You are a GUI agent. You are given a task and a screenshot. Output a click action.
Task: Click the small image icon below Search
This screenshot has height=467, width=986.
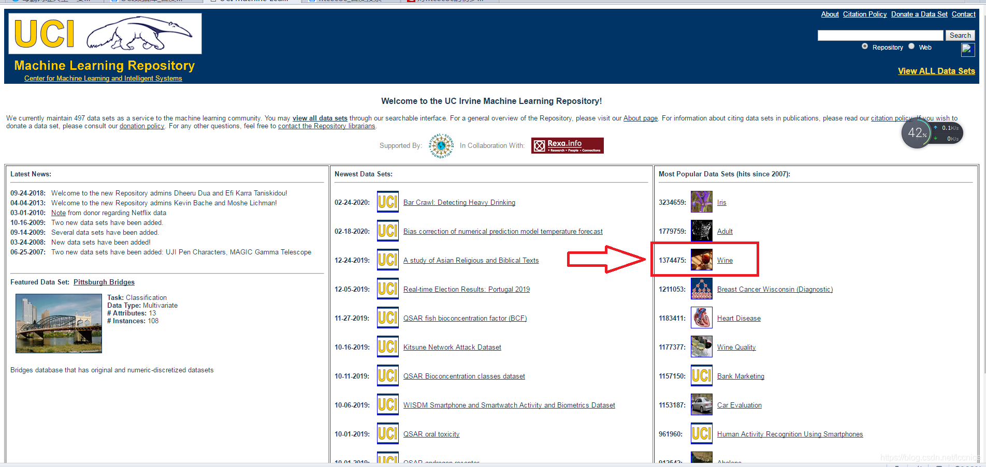click(968, 50)
